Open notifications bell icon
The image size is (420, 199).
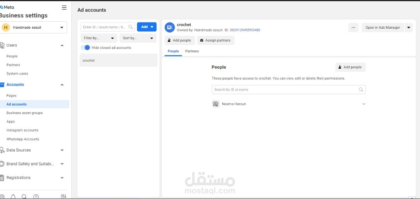coord(13,197)
